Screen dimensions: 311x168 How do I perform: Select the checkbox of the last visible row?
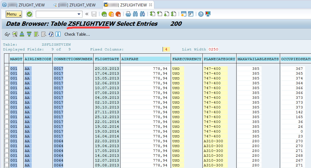(x=7, y=165)
